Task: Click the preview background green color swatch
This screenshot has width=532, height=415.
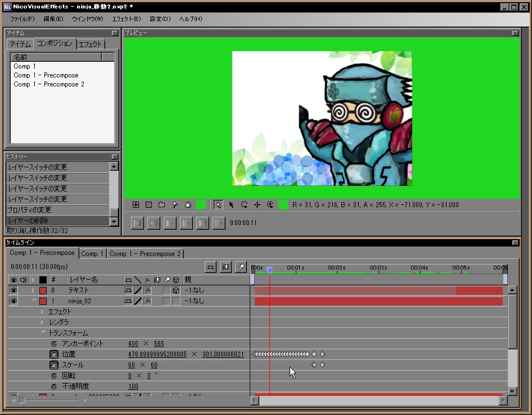Action: click(201, 204)
